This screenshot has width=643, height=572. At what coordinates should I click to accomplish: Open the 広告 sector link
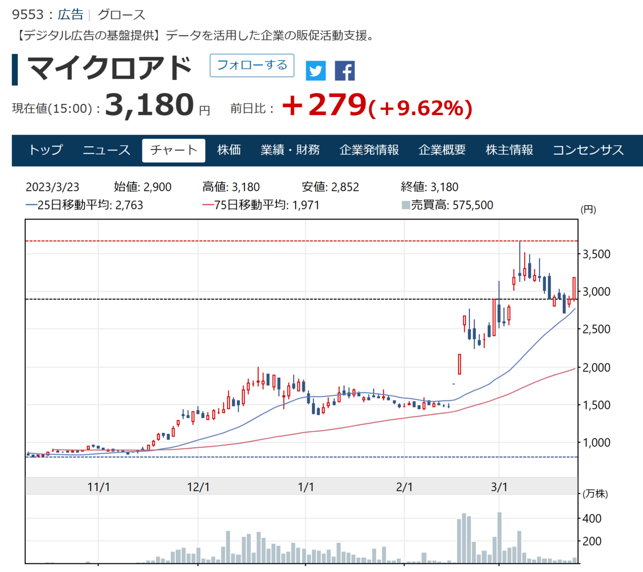pos(71,14)
